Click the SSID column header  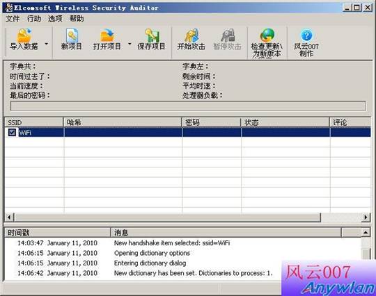34,122
